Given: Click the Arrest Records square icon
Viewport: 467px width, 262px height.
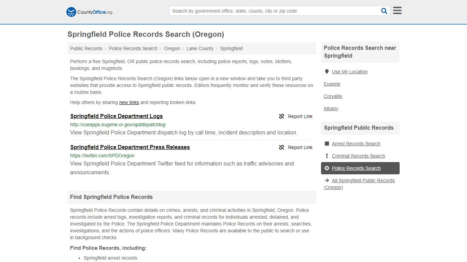Looking at the screenshot, I should coord(327,144).
